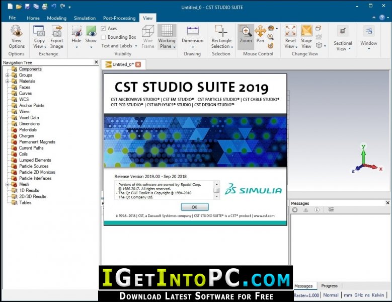Expand the Materials tree node
The image size is (392, 302).
click(x=7, y=81)
